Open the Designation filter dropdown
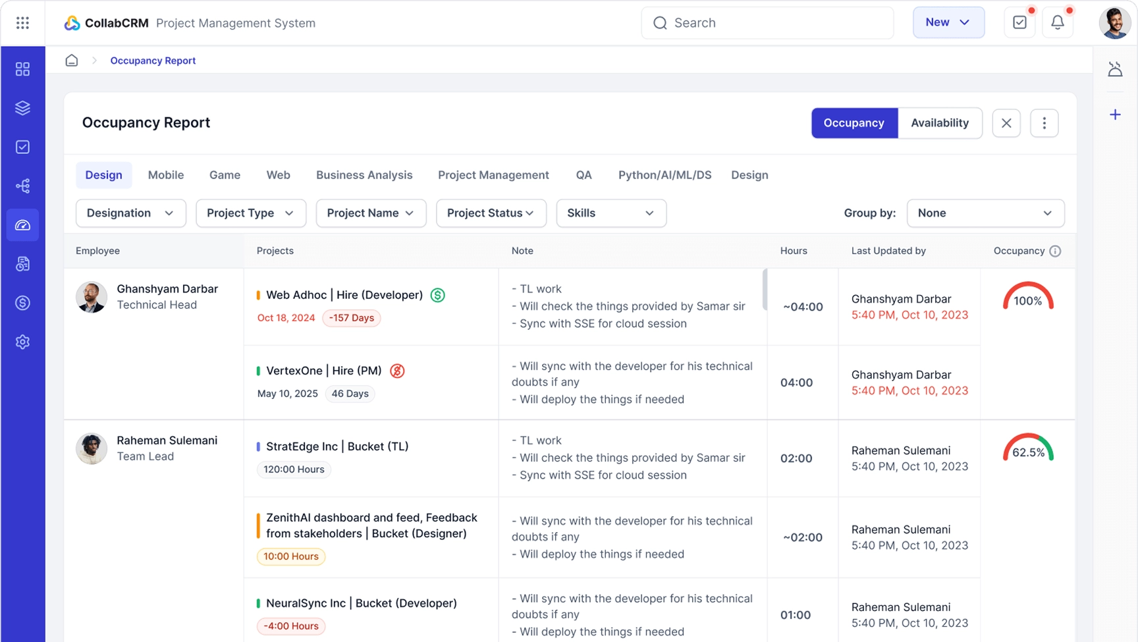 [131, 213]
